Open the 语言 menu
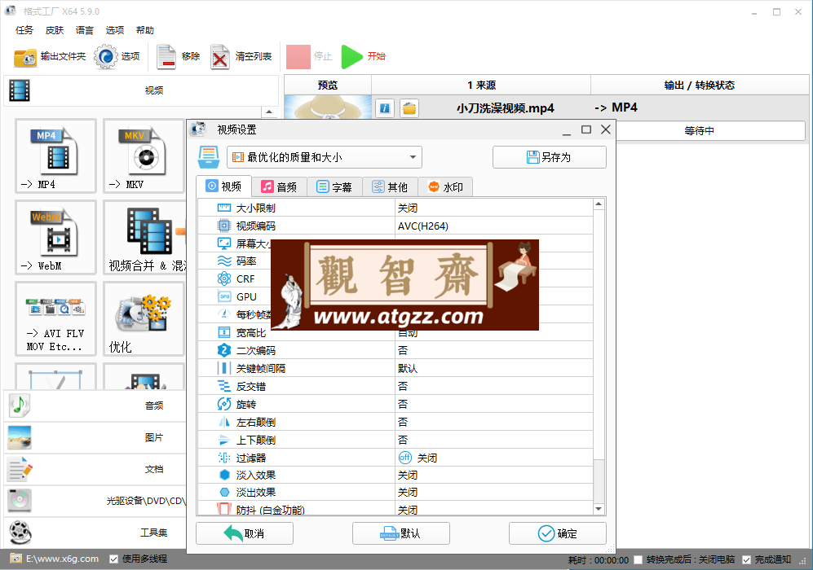The image size is (813, 570). tap(85, 30)
